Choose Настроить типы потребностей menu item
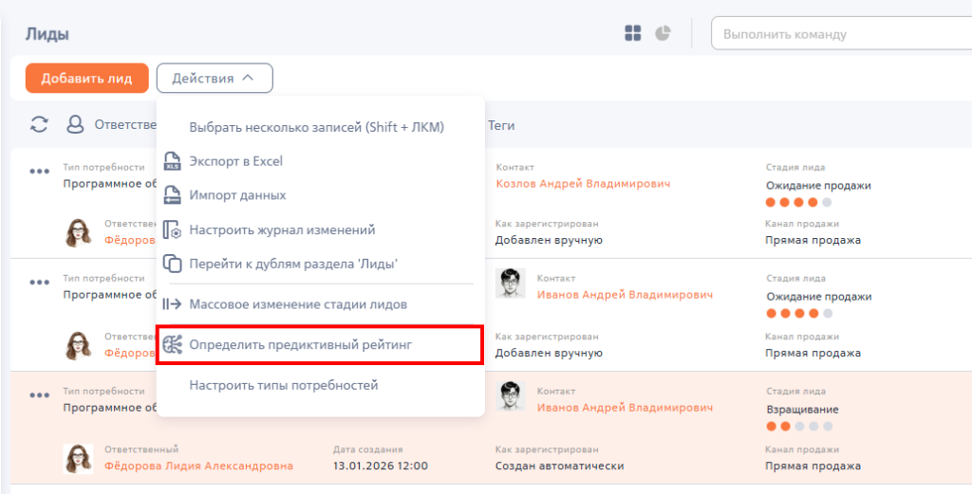This screenshot has width=972, height=494. (283, 386)
